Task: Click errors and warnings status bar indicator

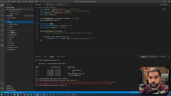Action: pyautogui.click(x=6, y=92)
